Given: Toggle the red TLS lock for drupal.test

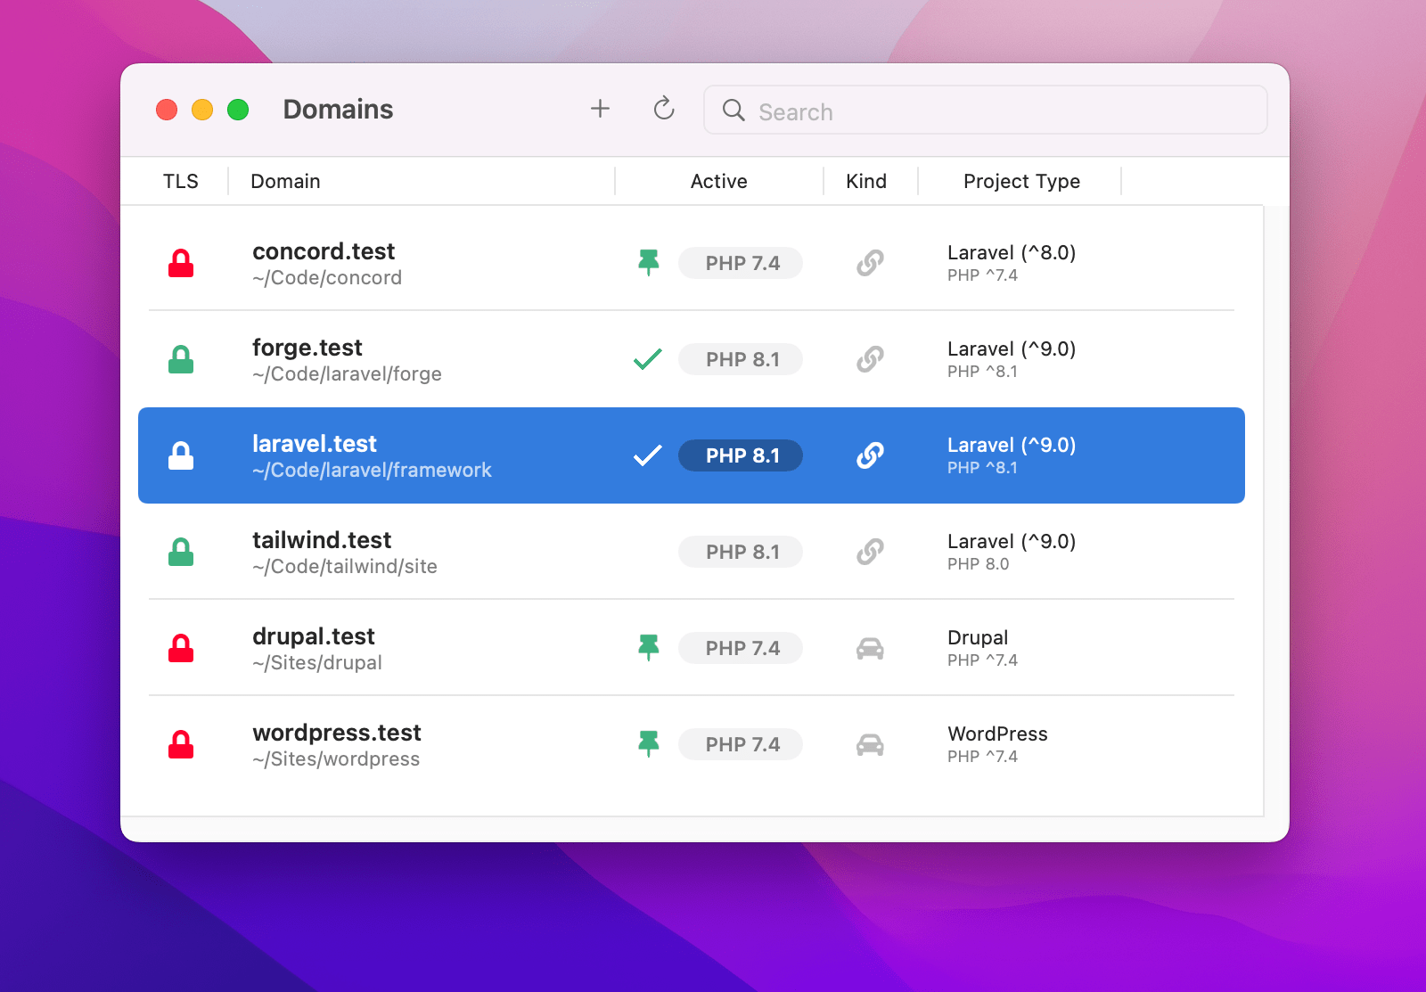Looking at the screenshot, I should click(x=181, y=648).
